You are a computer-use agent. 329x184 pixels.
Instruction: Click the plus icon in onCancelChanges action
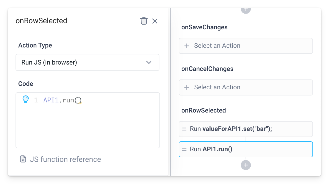187,87
